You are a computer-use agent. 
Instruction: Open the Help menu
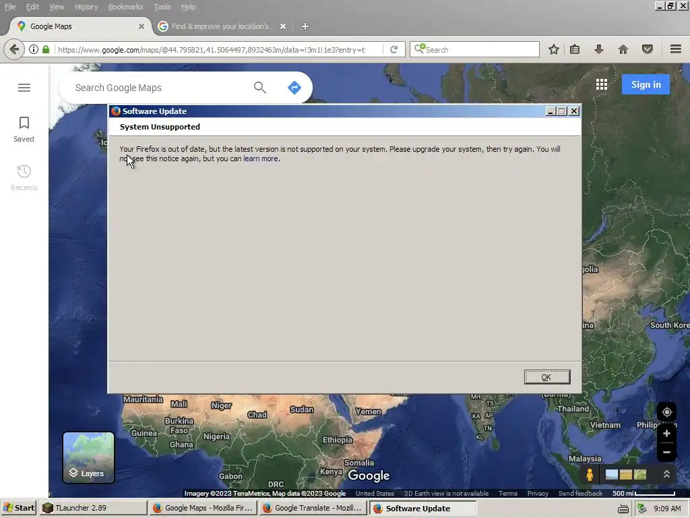click(188, 7)
